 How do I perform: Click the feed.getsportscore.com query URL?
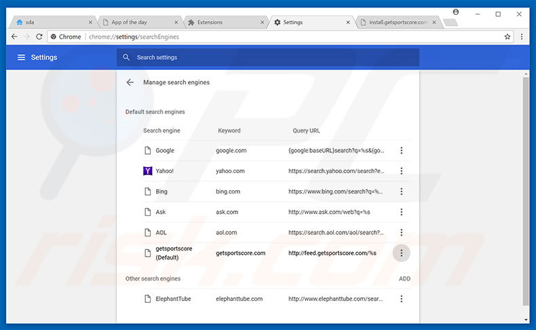pyautogui.click(x=332, y=253)
